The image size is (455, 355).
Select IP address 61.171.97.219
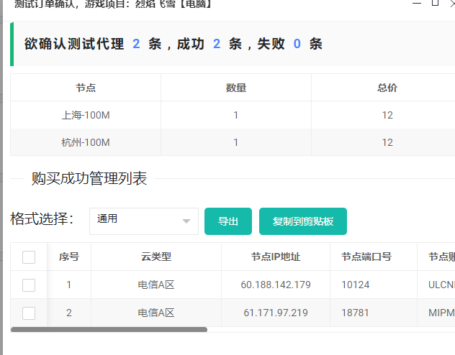276,313
